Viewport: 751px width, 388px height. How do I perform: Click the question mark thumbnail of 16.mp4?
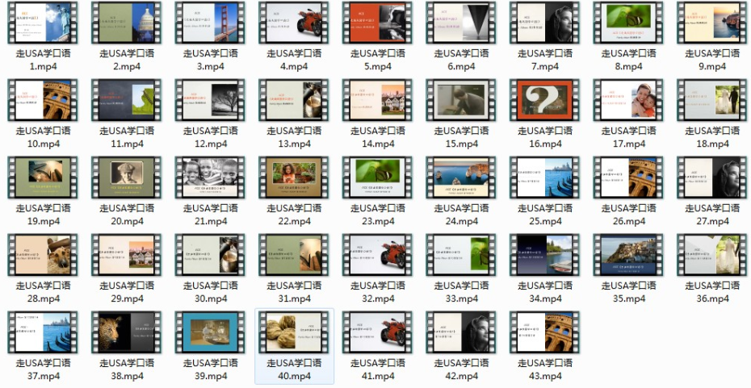coord(545,100)
